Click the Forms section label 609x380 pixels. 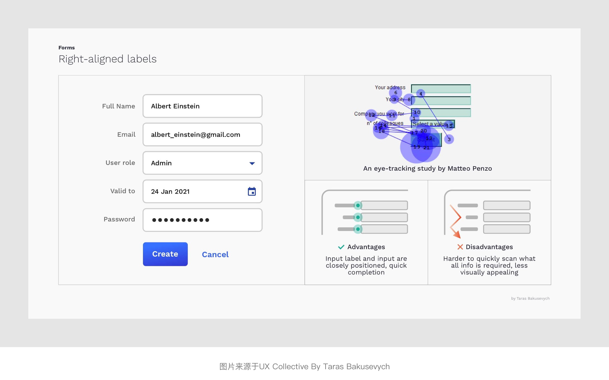click(x=66, y=48)
